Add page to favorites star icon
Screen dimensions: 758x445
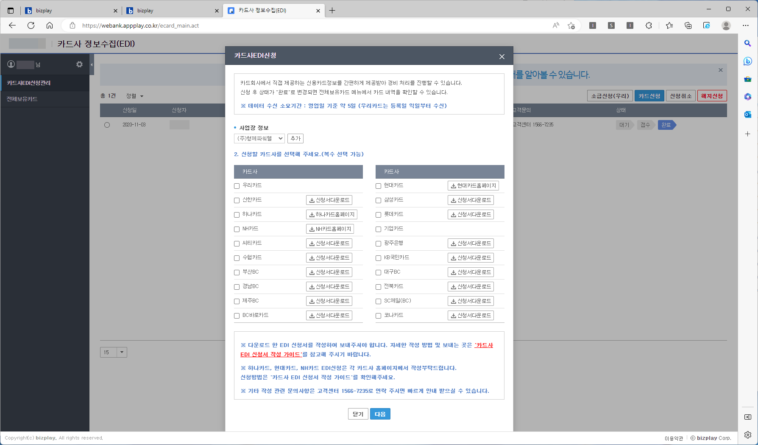tap(571, 25)
